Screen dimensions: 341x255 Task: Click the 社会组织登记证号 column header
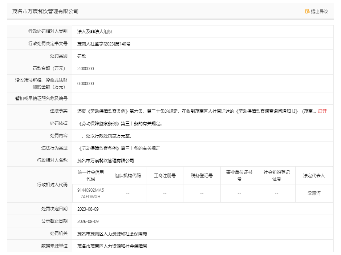(x=277, y=176)
